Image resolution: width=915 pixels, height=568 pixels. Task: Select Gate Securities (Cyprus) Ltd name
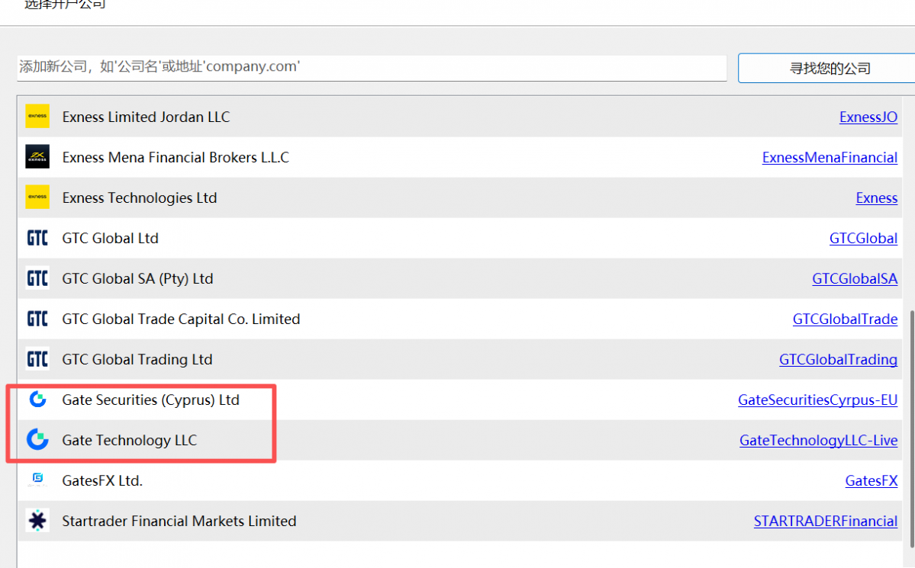pyautogui.click(x=150, y=400)
